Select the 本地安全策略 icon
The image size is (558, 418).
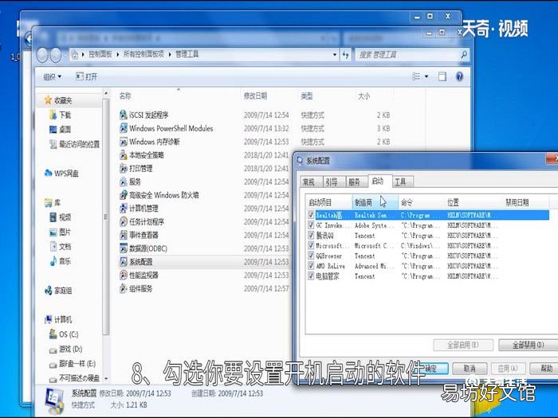[x=123, y=155]
